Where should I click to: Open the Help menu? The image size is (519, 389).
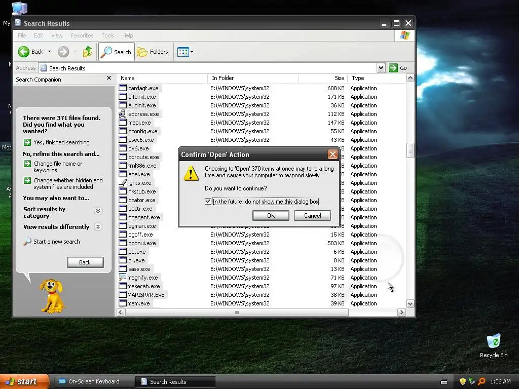(127, 35)
